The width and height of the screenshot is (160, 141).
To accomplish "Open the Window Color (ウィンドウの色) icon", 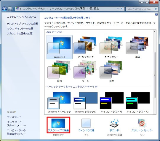I will tap(86, 125).
